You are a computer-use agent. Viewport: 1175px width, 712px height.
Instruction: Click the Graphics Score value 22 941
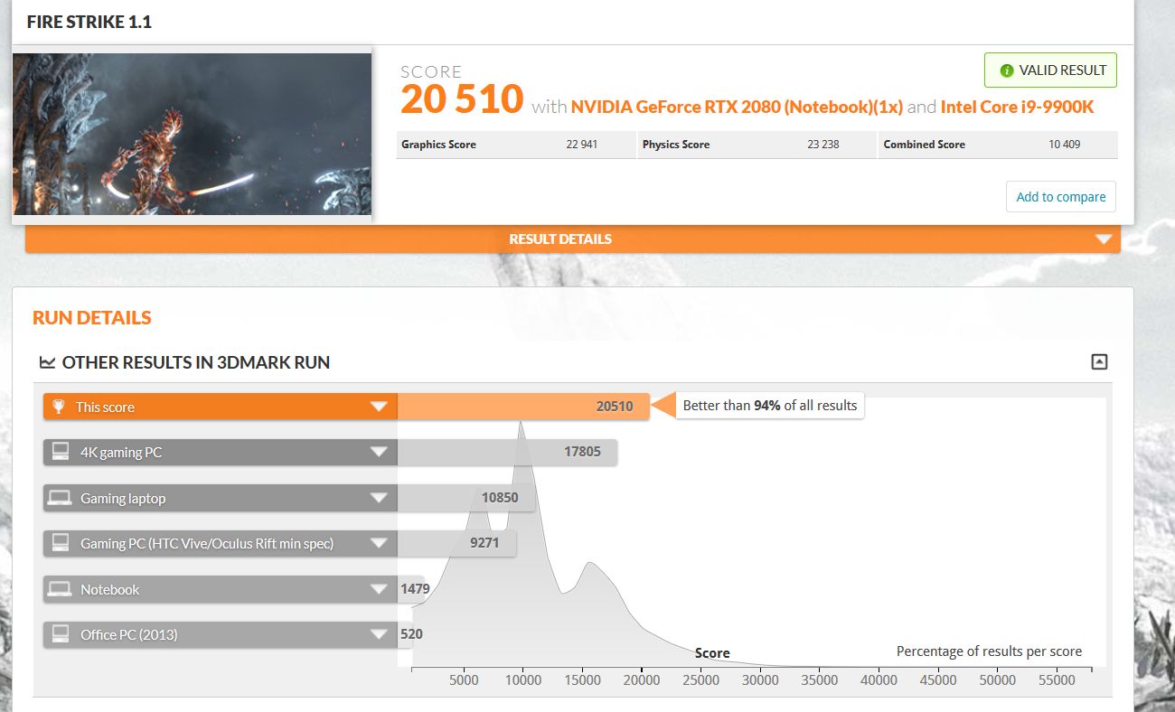pyautogui.click(x=581, y=145)
